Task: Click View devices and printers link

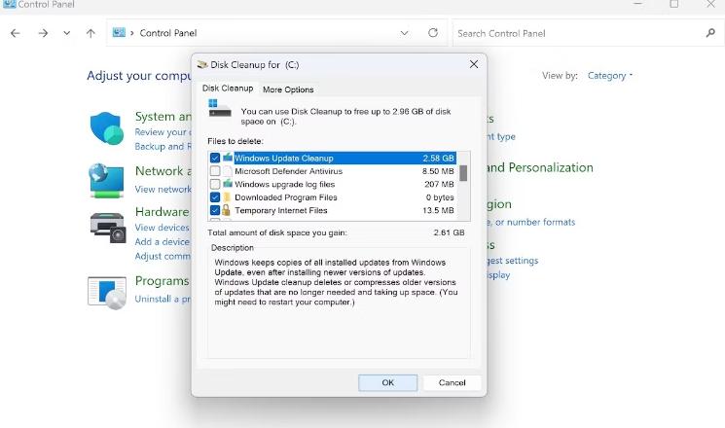Action: [163, 228]
